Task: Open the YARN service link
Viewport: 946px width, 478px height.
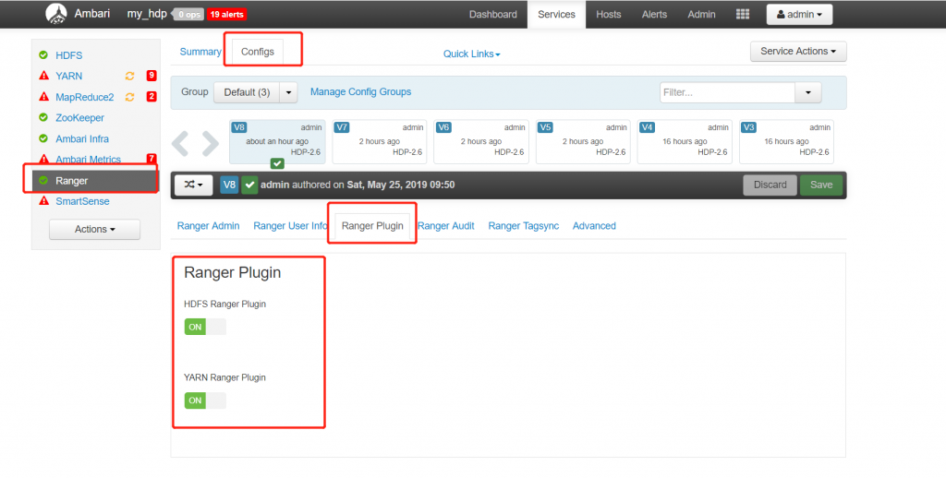Action: tap(68, 76)
